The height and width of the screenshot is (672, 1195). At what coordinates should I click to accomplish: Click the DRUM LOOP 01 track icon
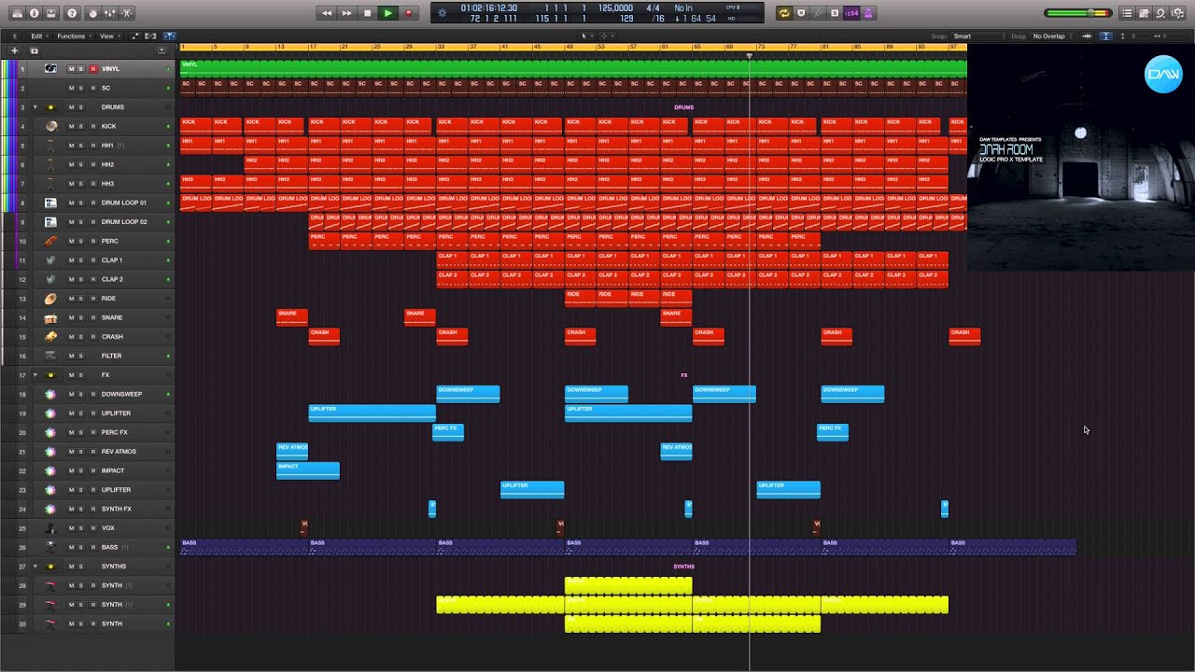tap(50, 203)
